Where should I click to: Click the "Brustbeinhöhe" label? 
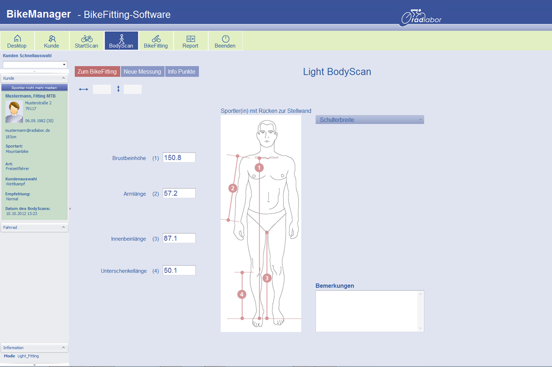click(x=129, y=158)
